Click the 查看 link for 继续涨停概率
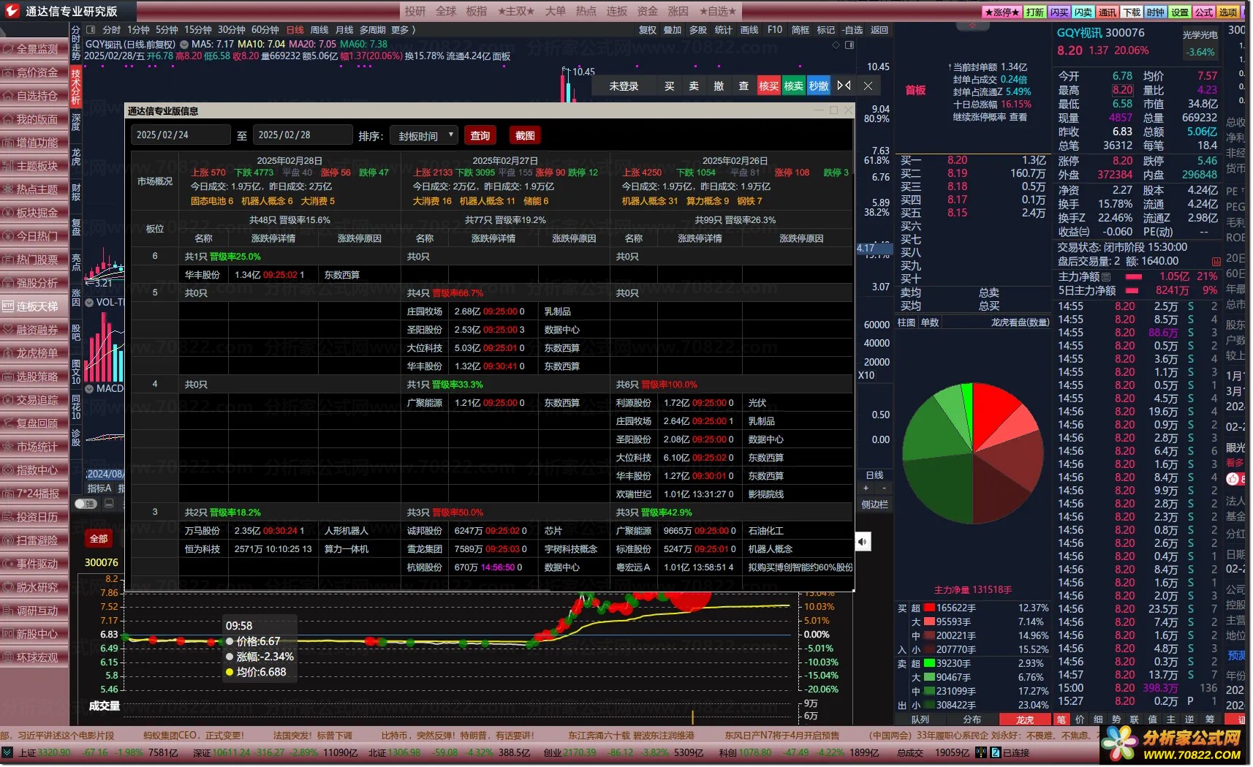This screenshot has width=1253, height=767. pos(1018,117)
